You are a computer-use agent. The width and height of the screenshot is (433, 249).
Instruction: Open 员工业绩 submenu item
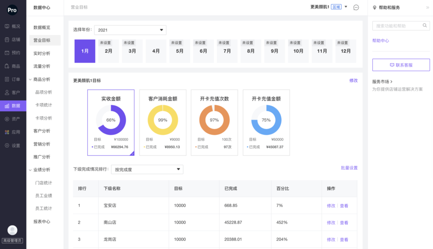[43, 195]
